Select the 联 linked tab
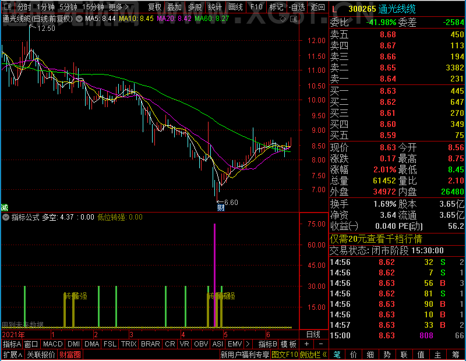The height and width of the screenshot is (361, 466). coord(404,355)
